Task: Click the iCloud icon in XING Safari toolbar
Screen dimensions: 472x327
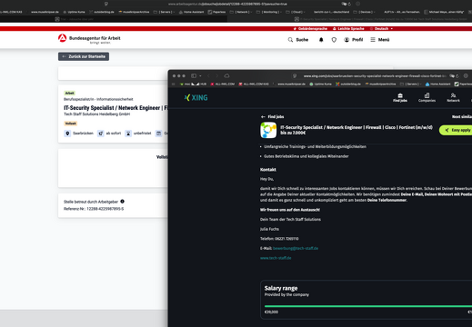Action: click(x=226, y=75)
